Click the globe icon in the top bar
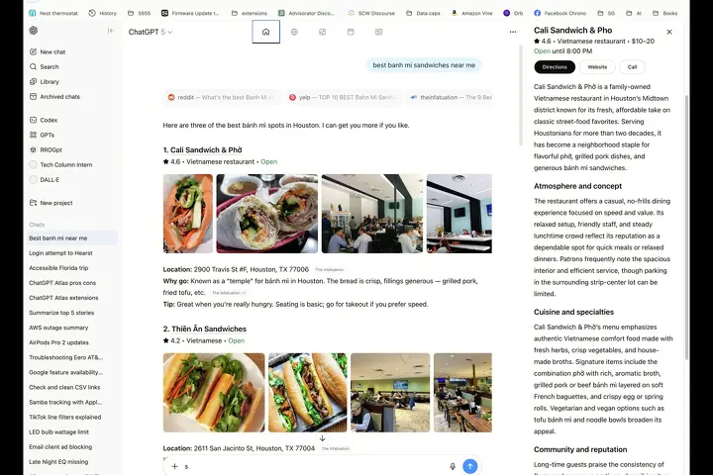The image size is (713, 475). tap(294, 32)
